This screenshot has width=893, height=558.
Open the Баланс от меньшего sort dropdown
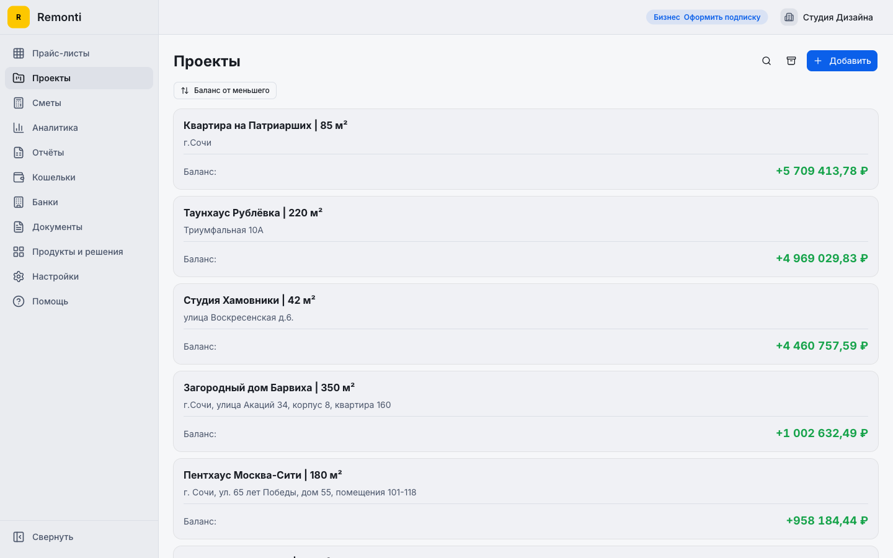tap(225, 91)
